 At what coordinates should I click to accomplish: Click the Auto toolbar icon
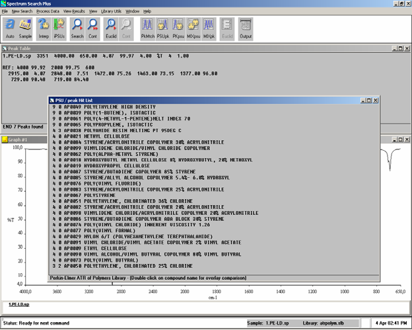click(10, 29)
